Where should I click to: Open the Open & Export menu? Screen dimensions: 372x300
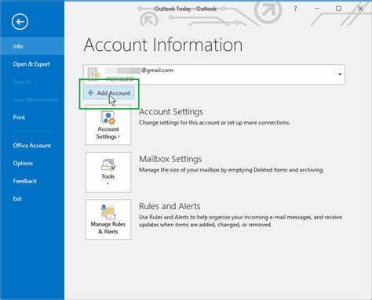click(x=31, y=64)
